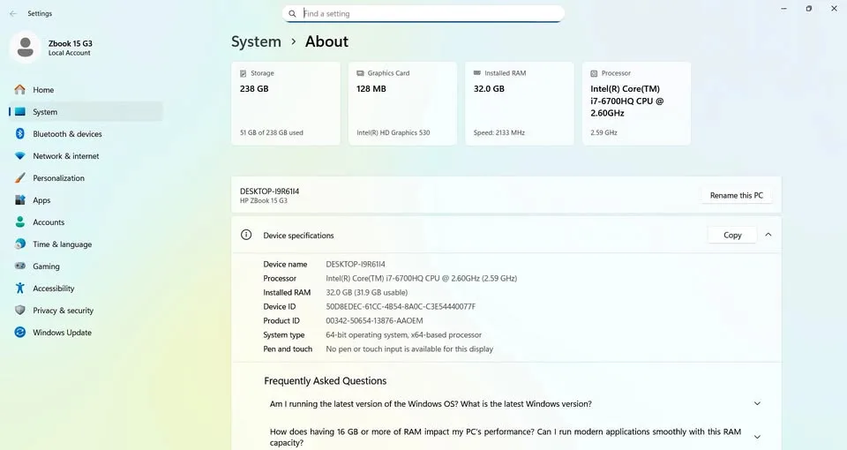Open Bluetooth & devices via its icon
The width and height of the screenshot is (847, 450).
coord(19,134)
